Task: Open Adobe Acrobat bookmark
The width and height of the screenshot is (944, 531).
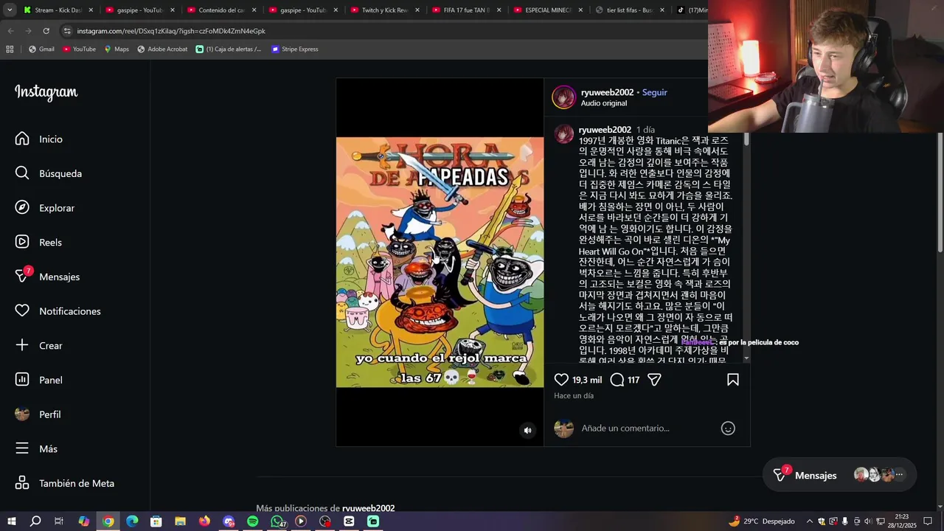Action: [162, 49]
